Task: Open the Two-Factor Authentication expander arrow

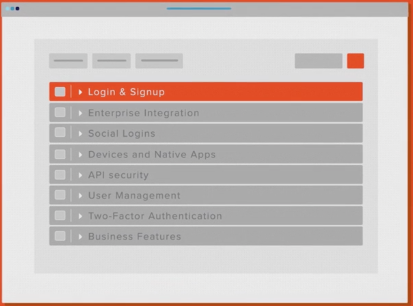Action: (x=80, y=216)
